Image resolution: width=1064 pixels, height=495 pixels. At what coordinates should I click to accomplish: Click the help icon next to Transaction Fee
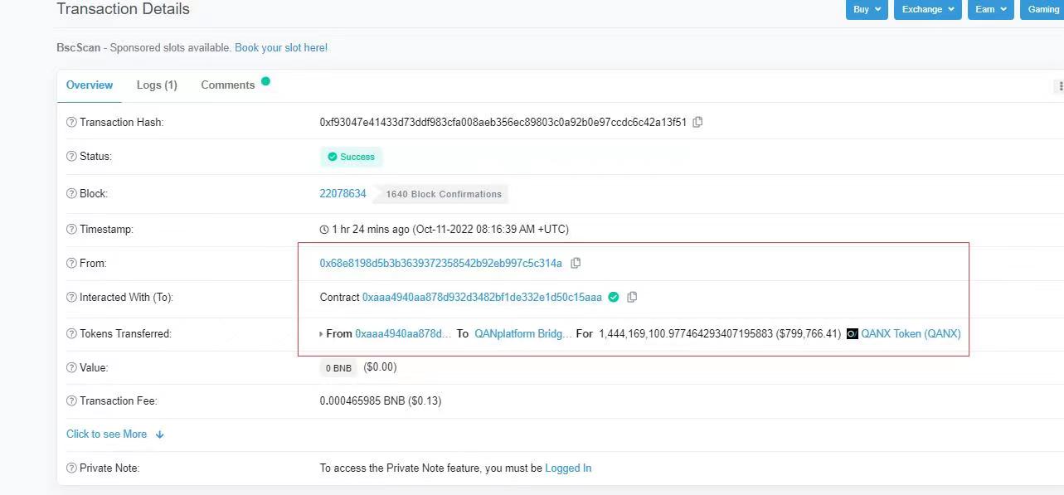pos(71,400)
